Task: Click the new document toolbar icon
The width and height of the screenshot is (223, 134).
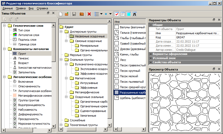Action: point(61,14)
